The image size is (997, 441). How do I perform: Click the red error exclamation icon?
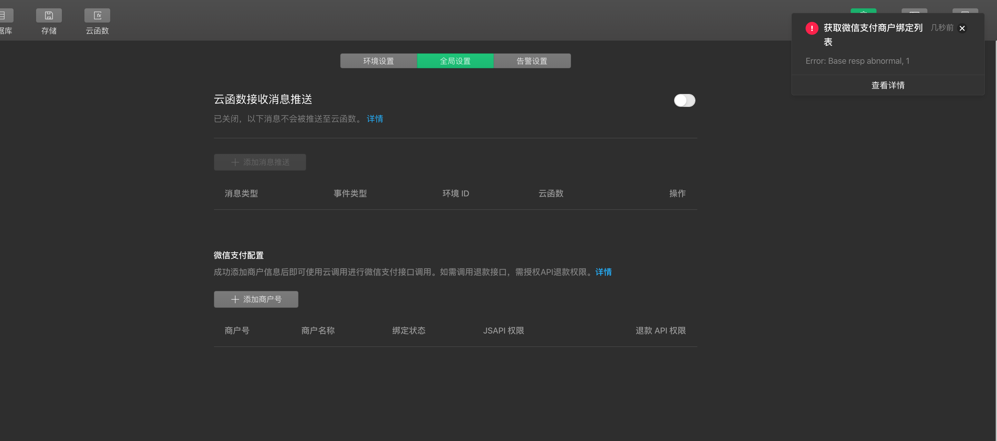[812, 28]
